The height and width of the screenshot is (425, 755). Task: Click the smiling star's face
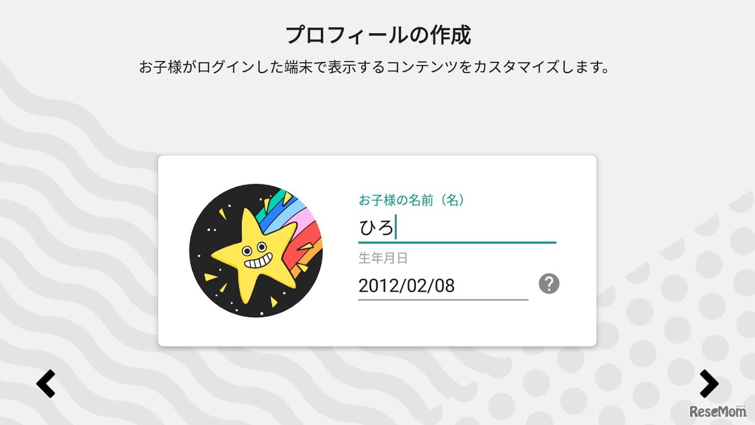coord(258,254)
